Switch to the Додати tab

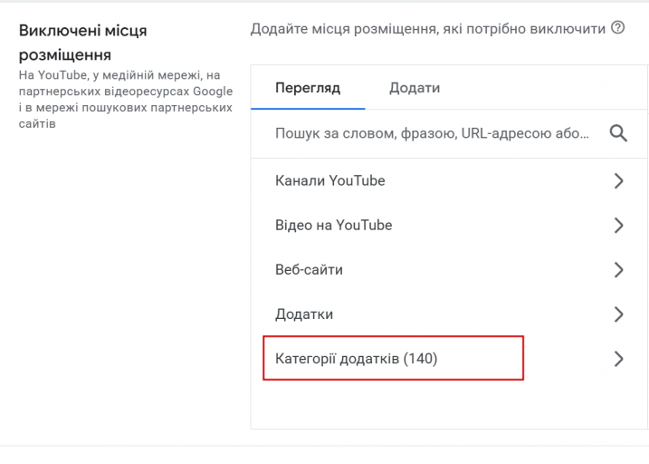[x=415, y=88]
